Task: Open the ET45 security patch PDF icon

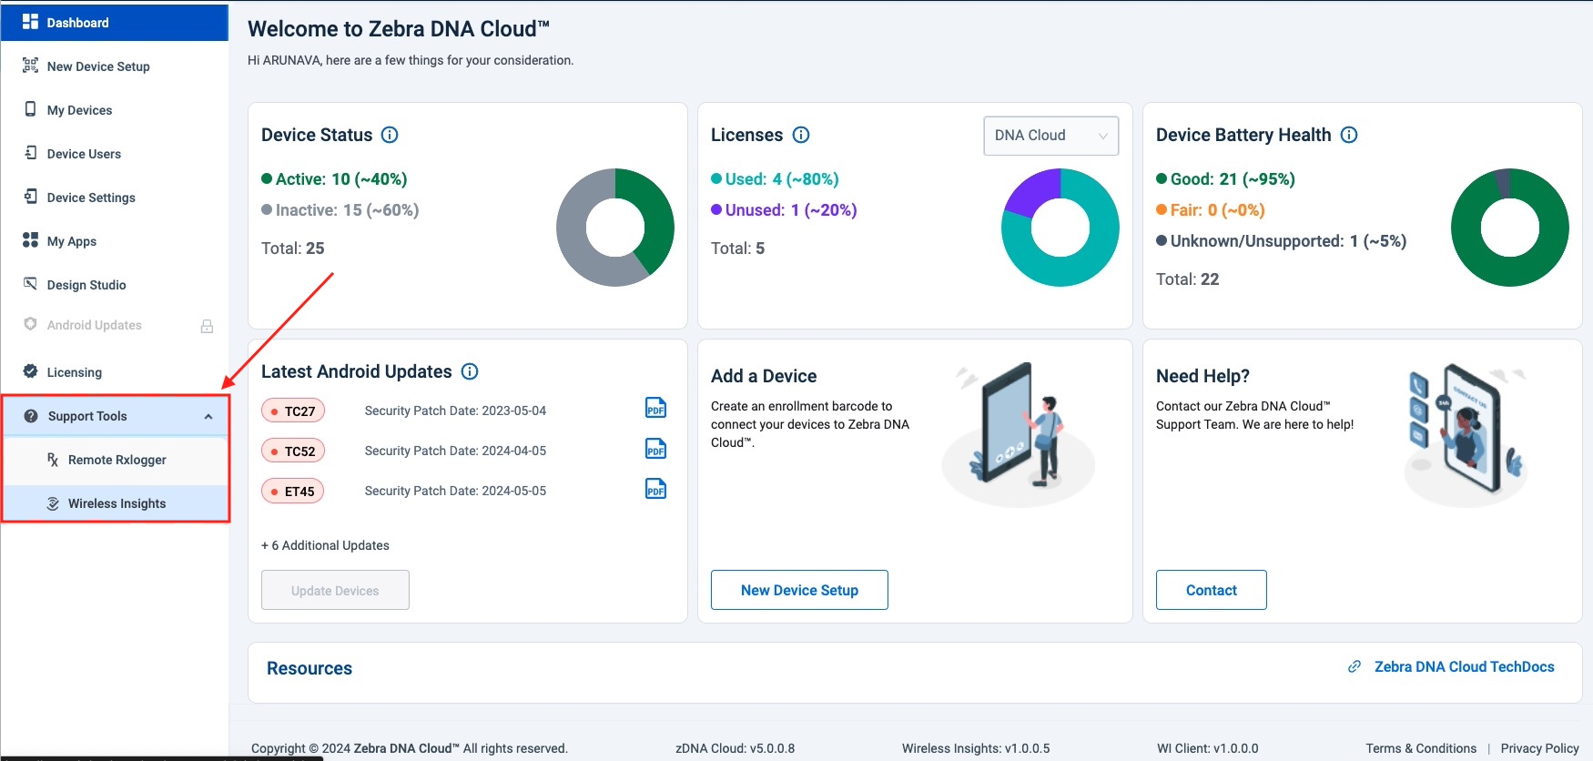Action: (x=655, y=490)
